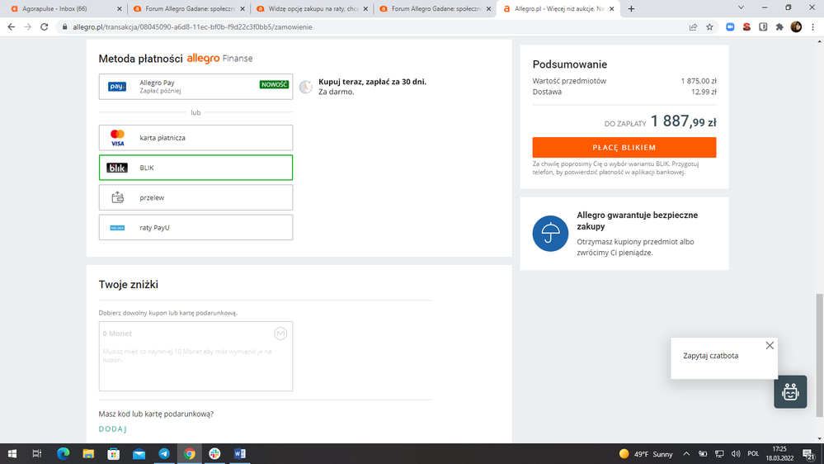824x464 pixels.
Task: Go back to previous page
Action: [11, 26]
